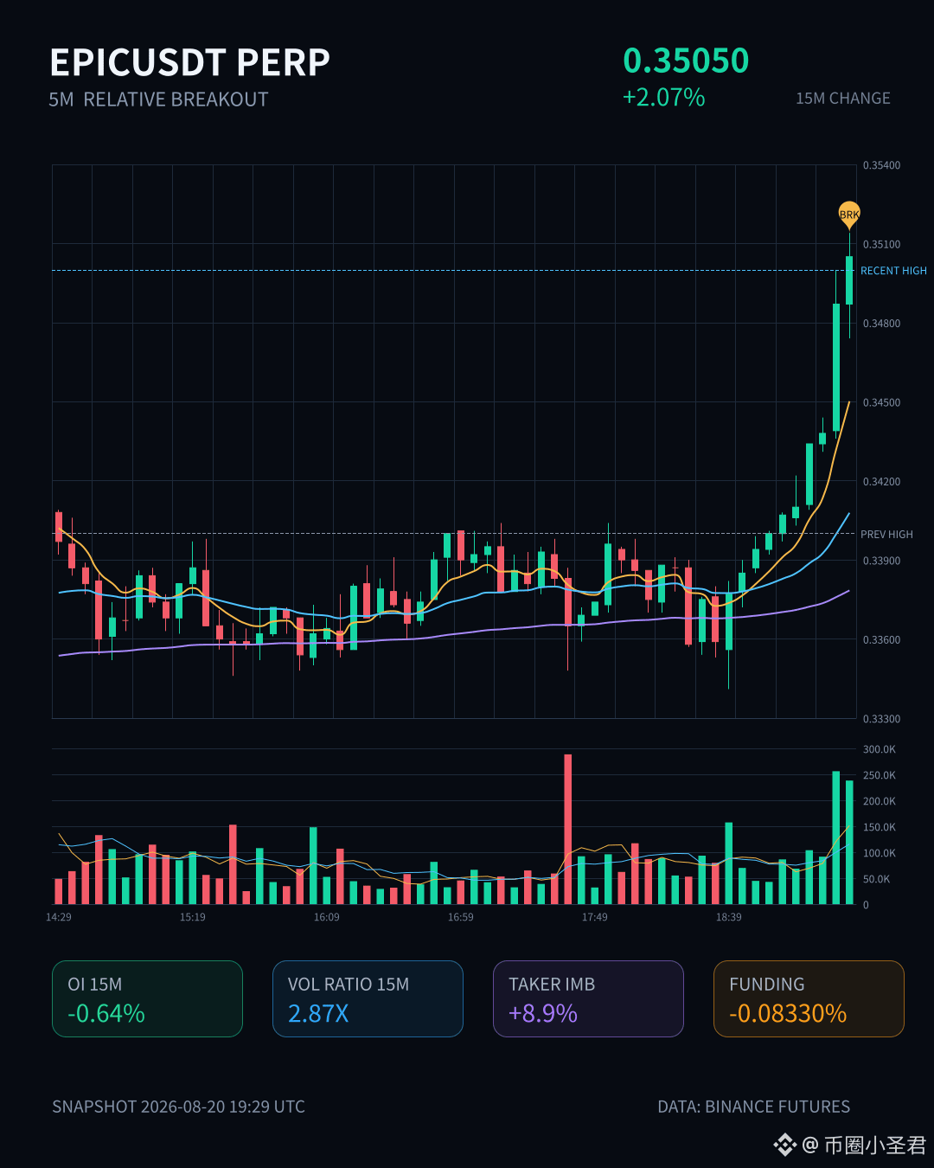The height and width of the screenshot is (1168, 934).
Task: Click the SNAPSHOT 2026-08-20 19:29 UTC text
Action: click(x=178, y=1107)
